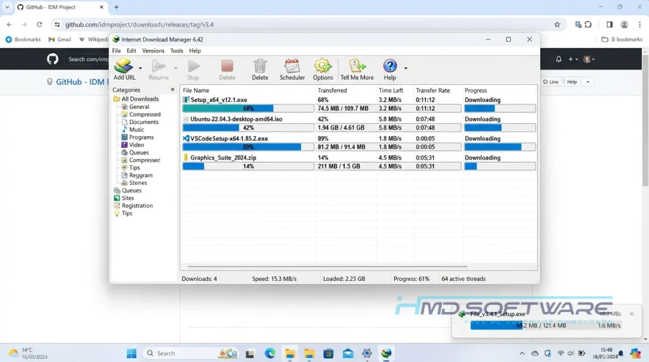Open IDM icon in taskbar
The image size is (649, 362).
[x=386, y=353]
